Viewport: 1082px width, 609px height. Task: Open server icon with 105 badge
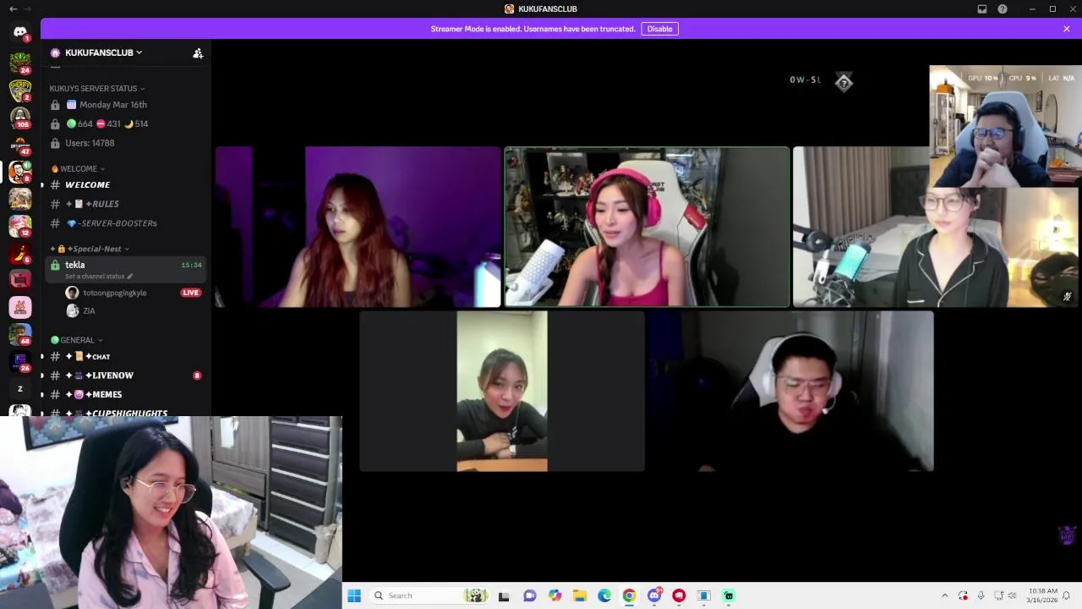20,117
